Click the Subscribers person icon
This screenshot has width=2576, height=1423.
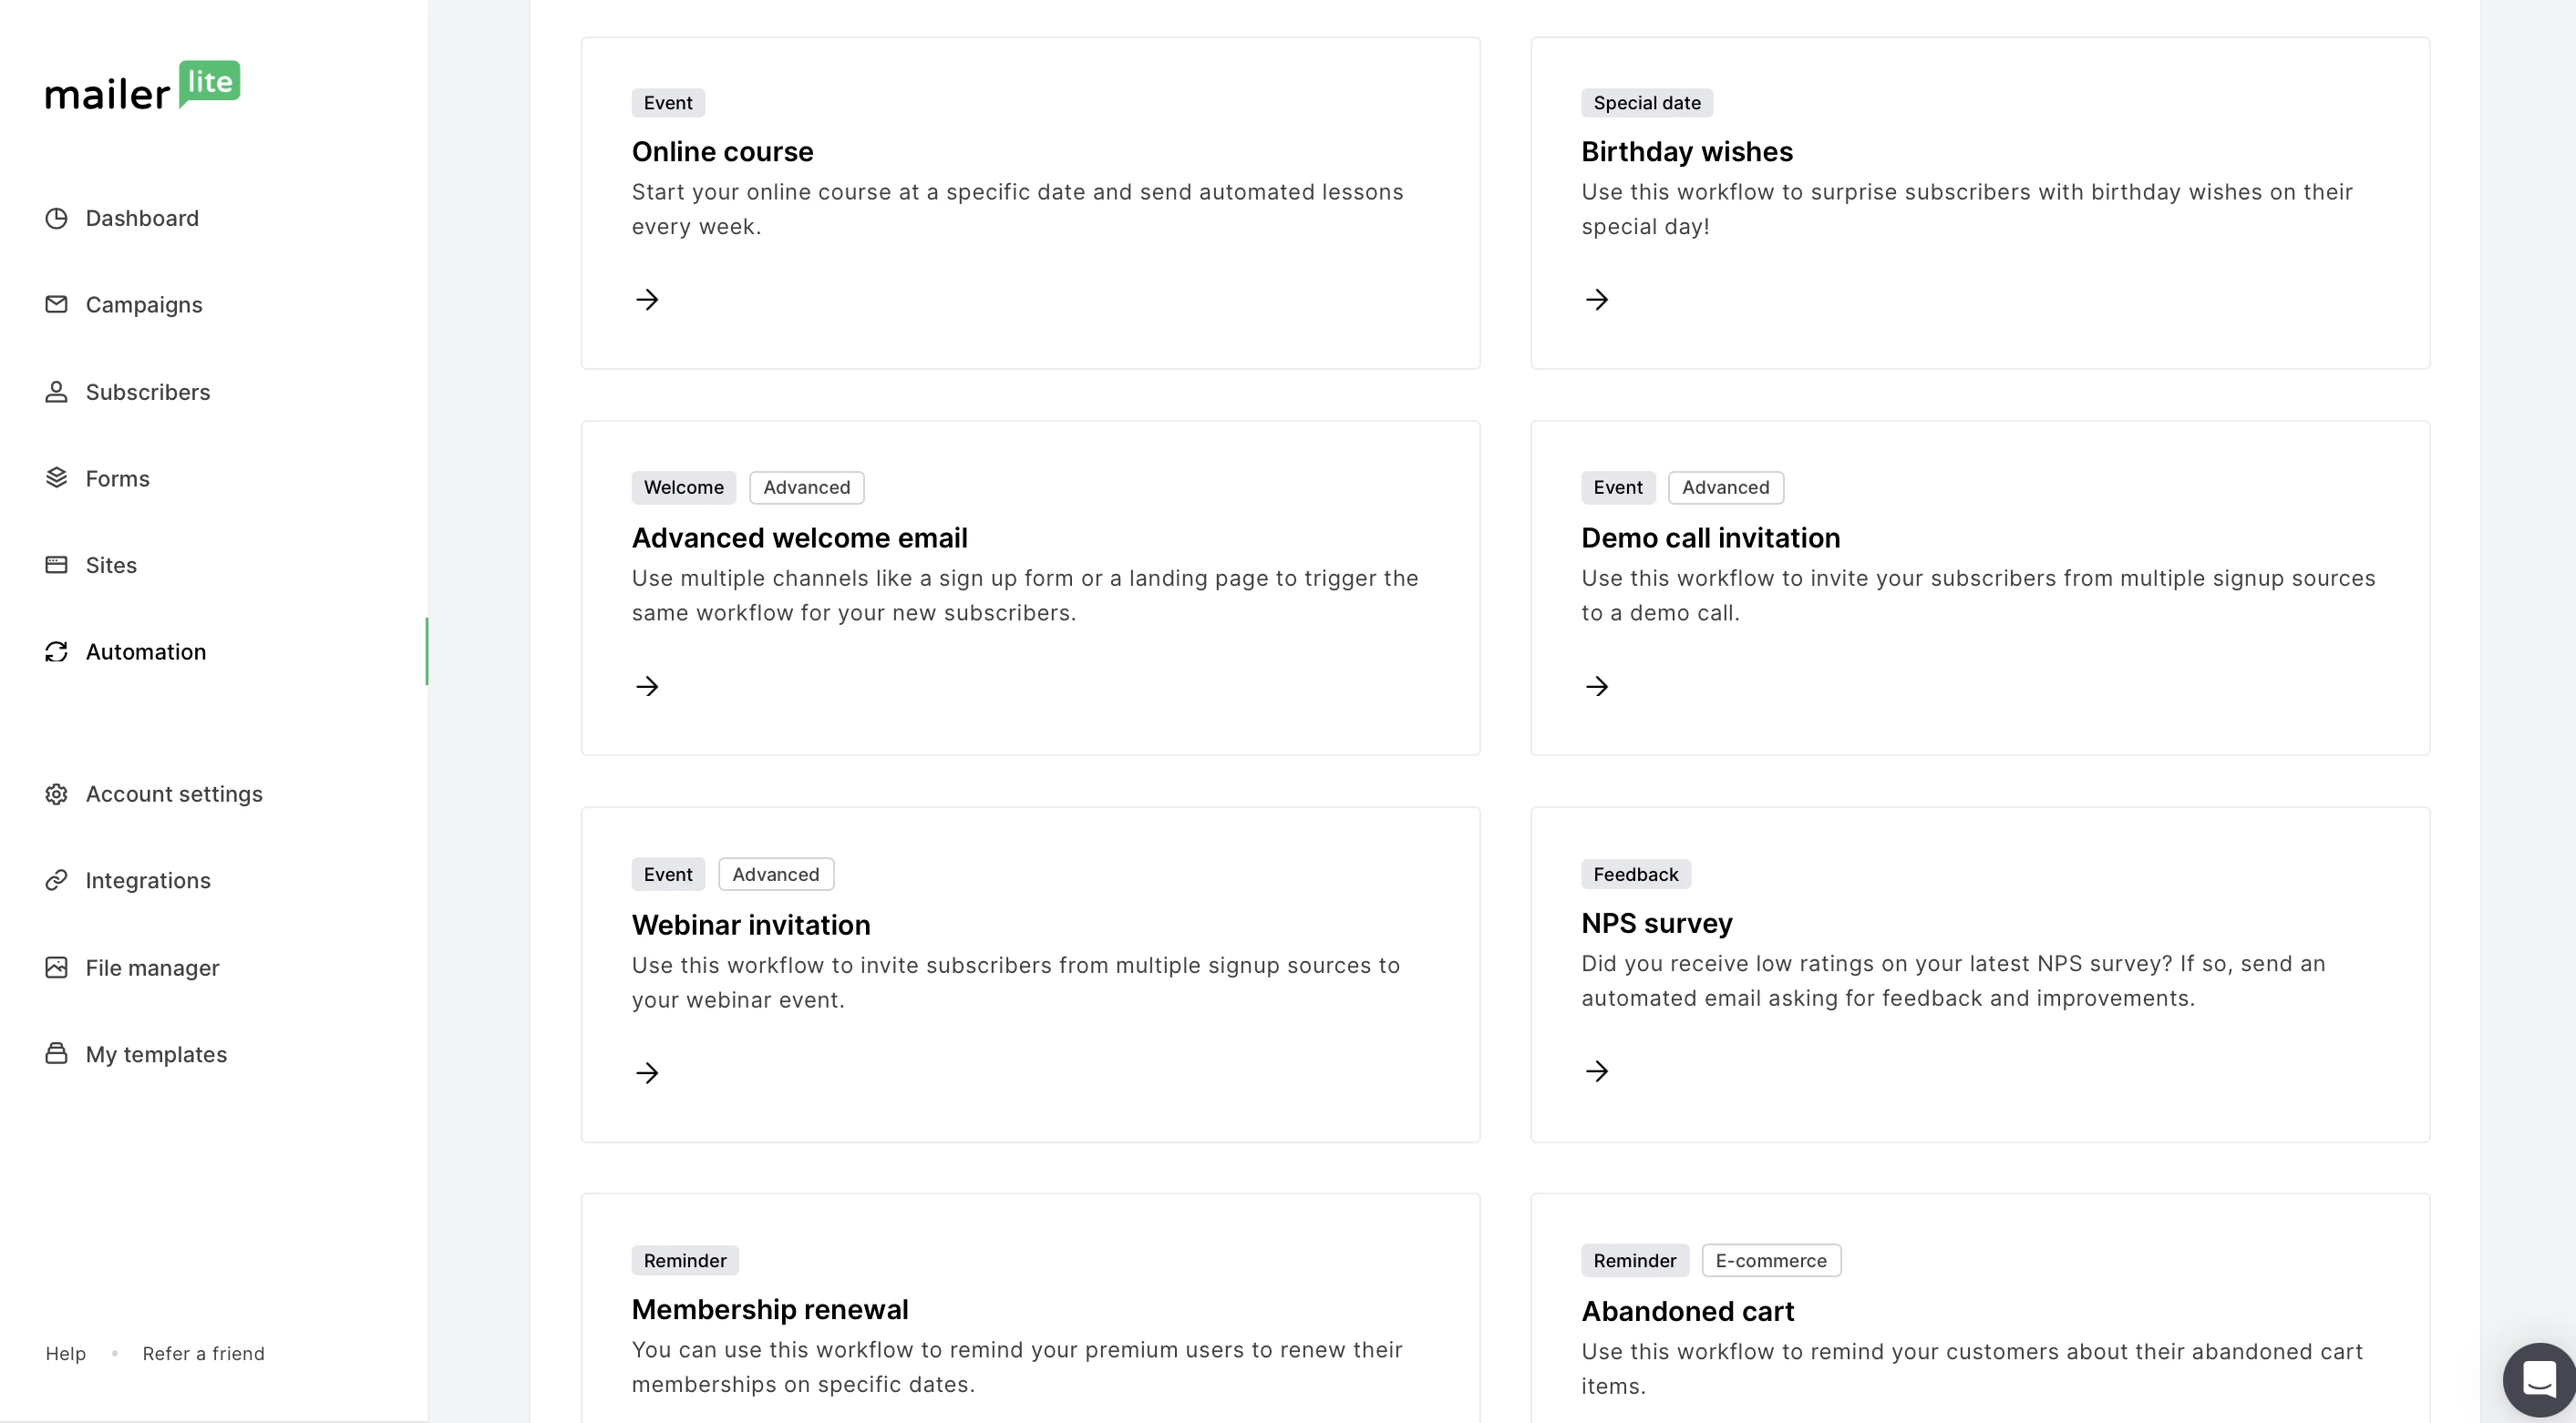click(57, 392)
